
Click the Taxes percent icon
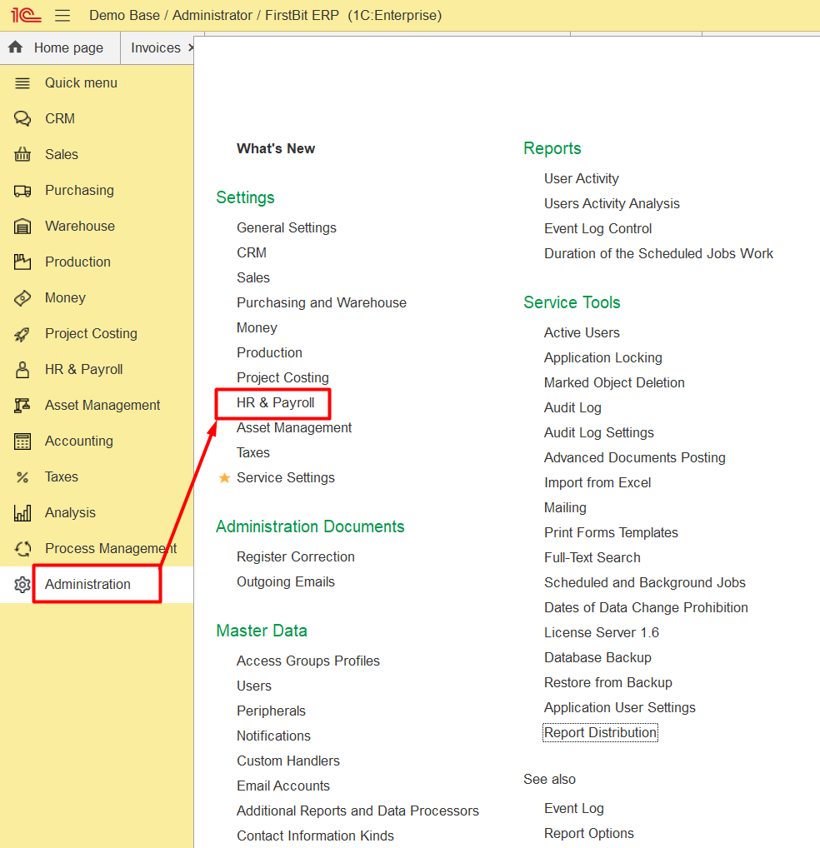click(x=22, y=477)
